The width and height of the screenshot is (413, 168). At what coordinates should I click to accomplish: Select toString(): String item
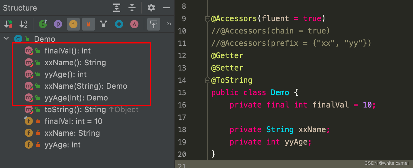coord(75,110)
